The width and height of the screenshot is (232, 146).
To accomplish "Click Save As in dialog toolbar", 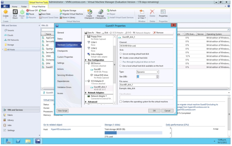I will click(x=90, y=33).
